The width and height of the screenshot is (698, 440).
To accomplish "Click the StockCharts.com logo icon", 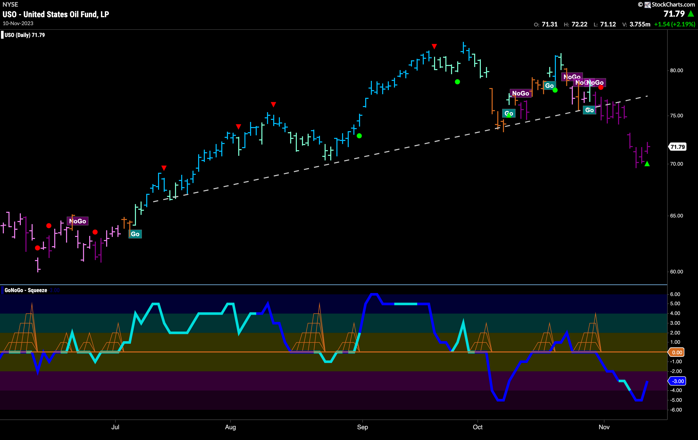I will [x=647, y=5].
